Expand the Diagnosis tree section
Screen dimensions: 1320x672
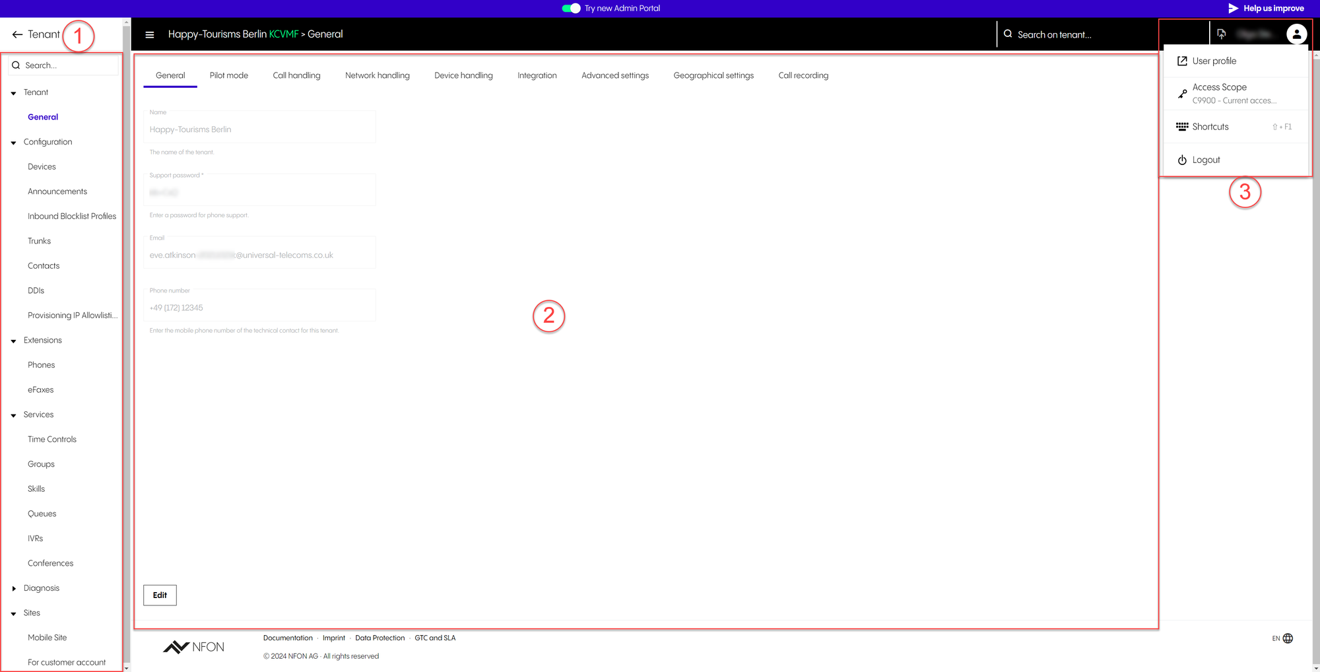click(x=13, y=588)
